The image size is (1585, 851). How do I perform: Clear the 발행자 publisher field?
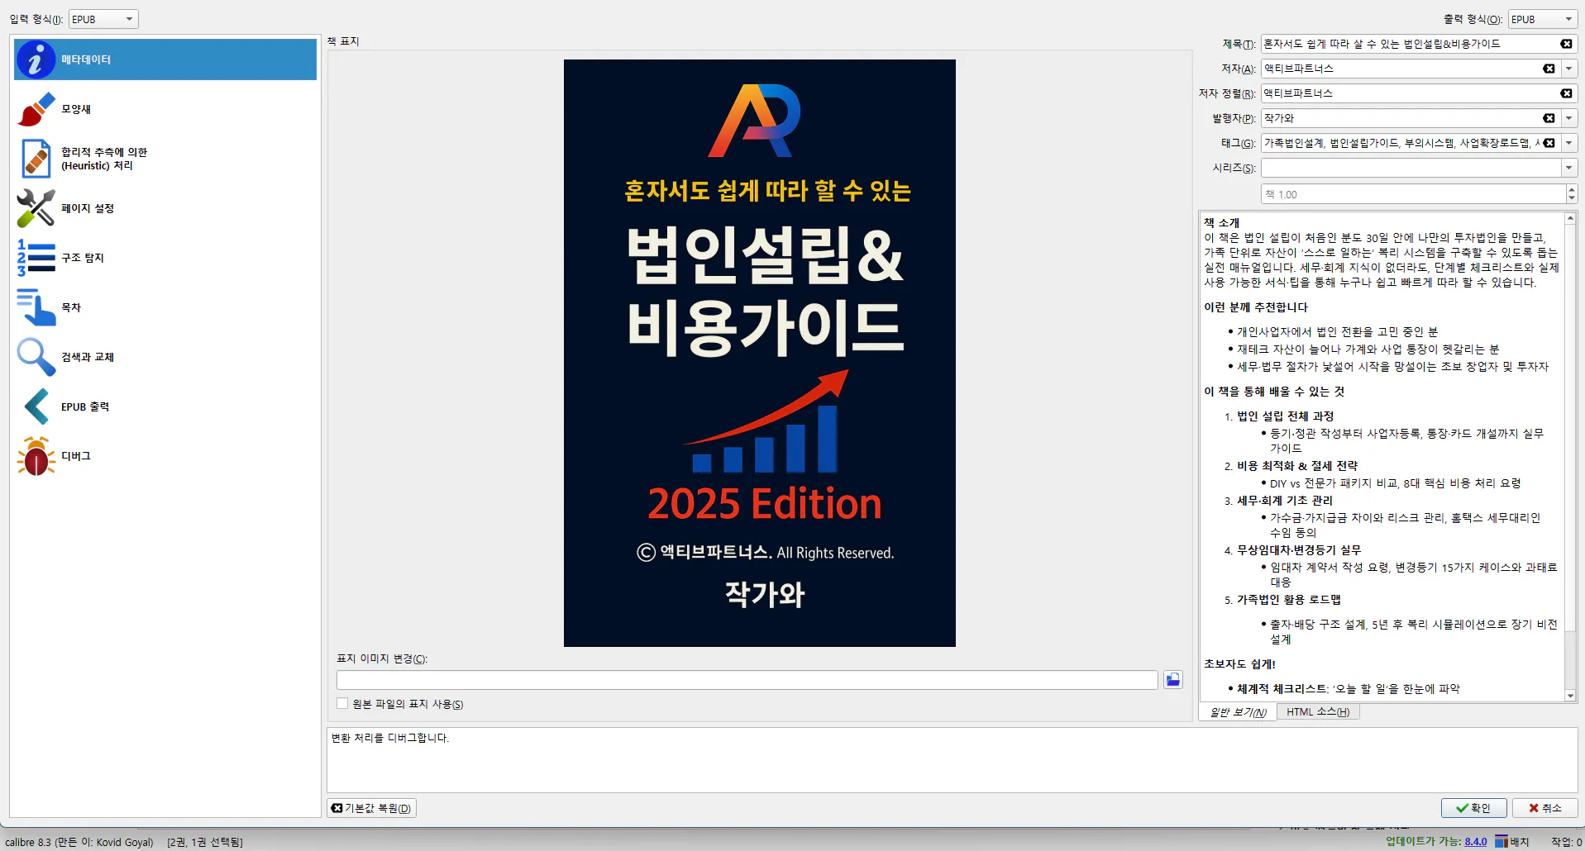coord(1549,118)
